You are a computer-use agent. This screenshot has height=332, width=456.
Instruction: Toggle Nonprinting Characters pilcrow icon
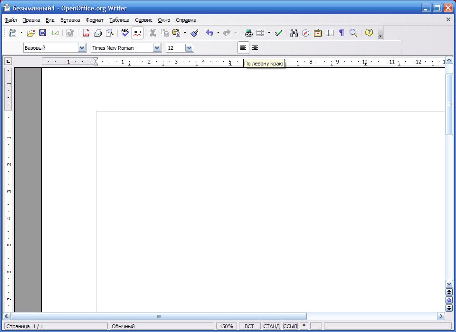point(342,33)
